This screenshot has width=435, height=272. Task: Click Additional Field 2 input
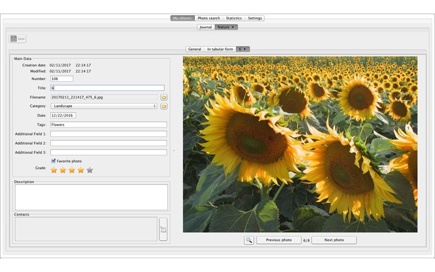[x=108, y=143]
